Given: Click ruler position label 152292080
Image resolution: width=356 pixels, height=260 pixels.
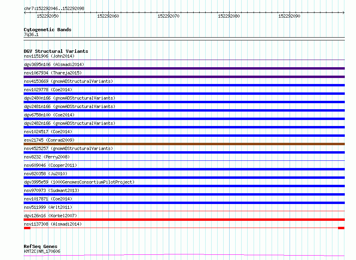Looking at the screenshot, I should 229,16.
